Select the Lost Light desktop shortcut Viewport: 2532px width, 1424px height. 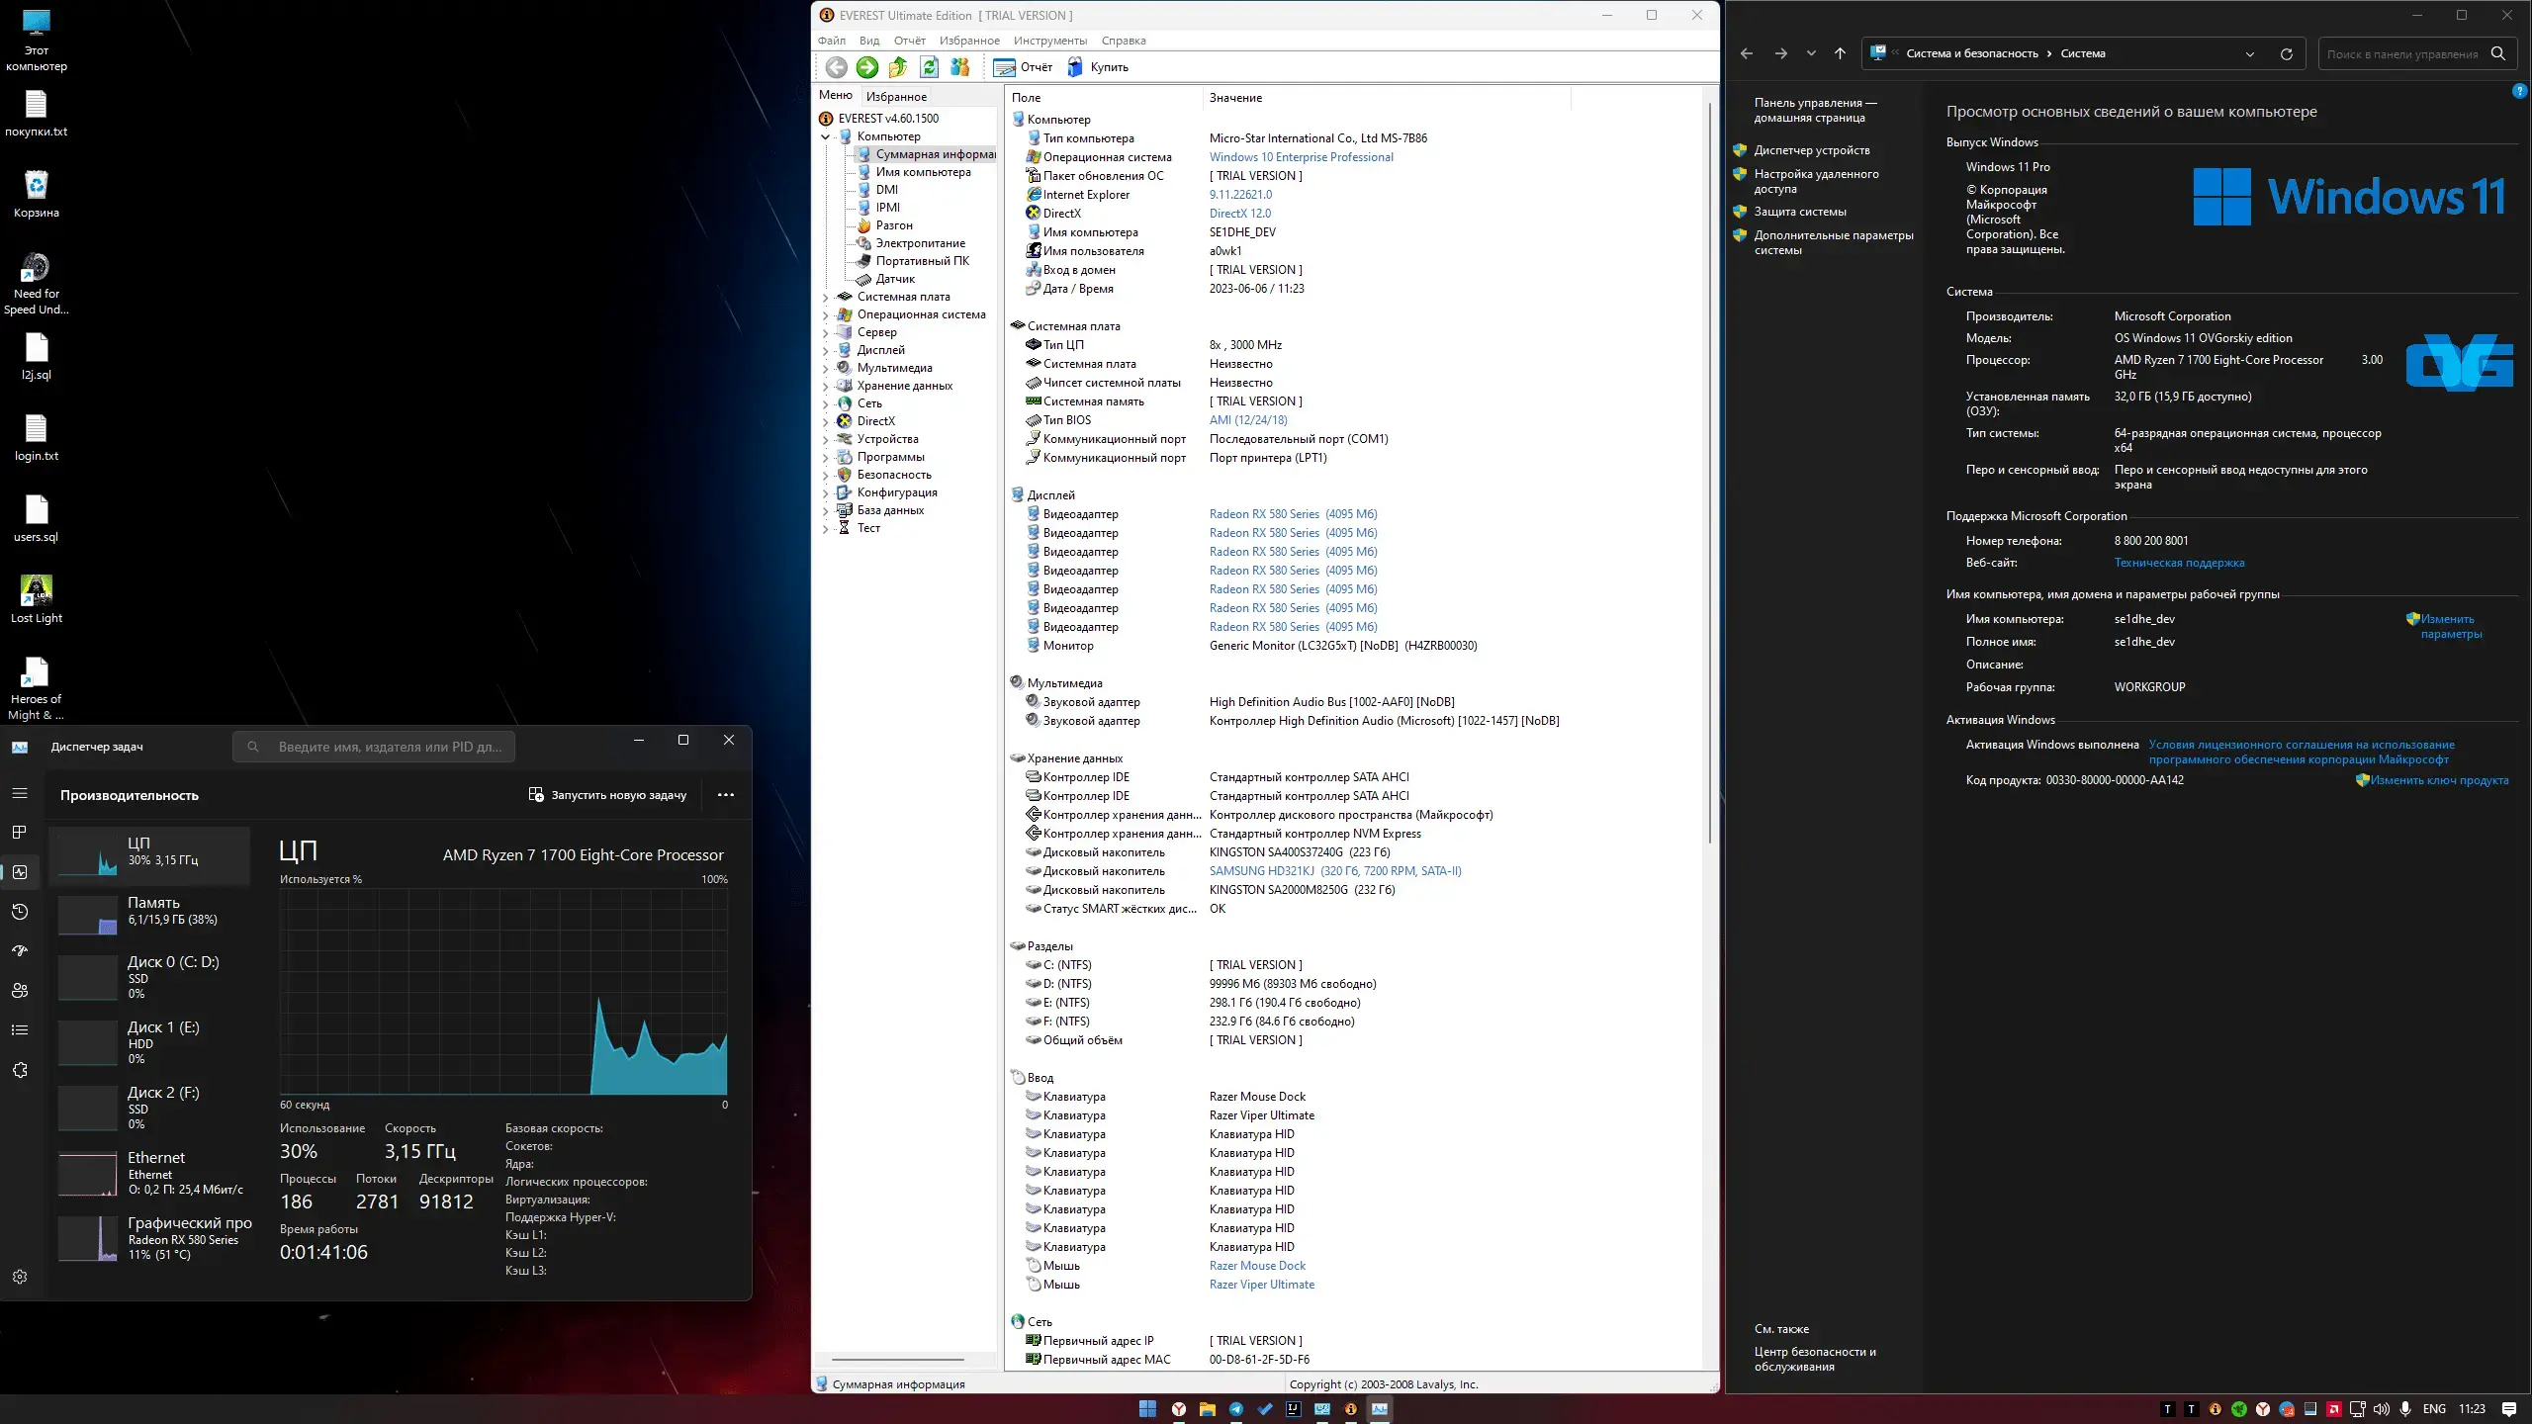[x=37, y=599]
